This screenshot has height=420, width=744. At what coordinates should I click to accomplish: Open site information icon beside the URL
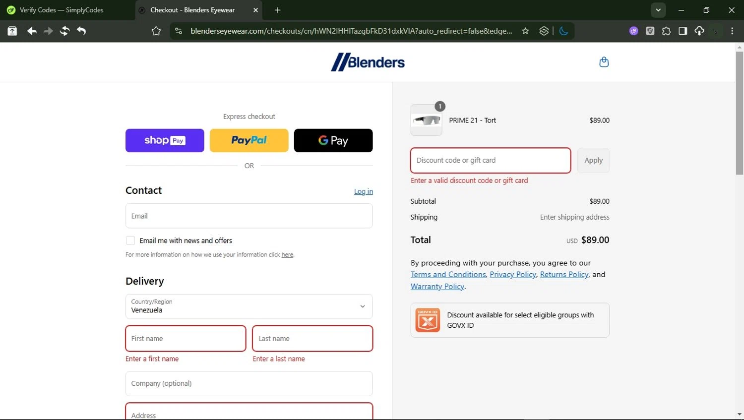point(179,31)
